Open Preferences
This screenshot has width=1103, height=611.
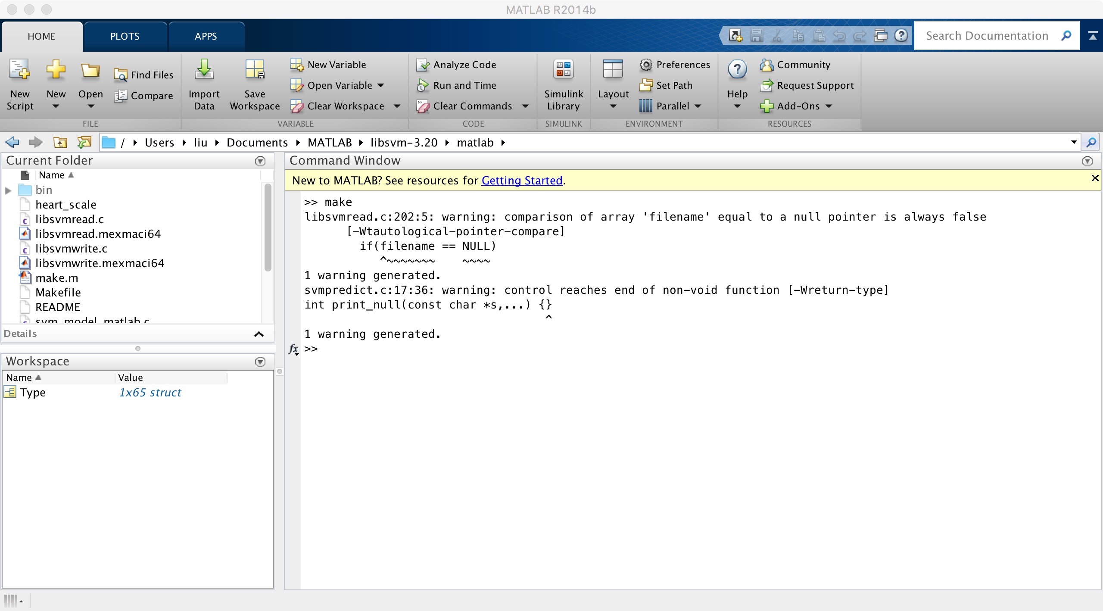point(675,65)
